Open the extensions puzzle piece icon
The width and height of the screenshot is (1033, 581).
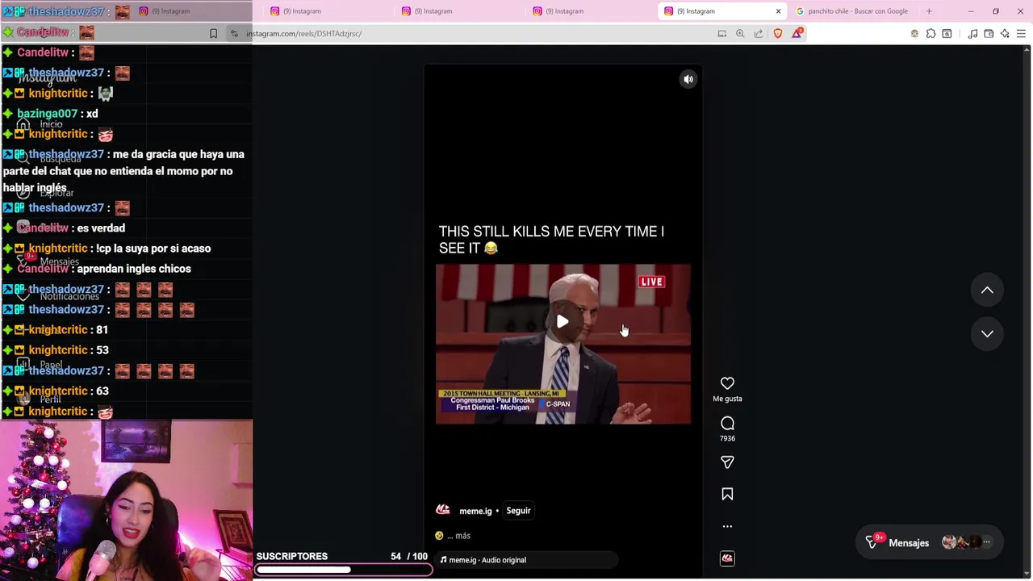[x=931, y=33]
